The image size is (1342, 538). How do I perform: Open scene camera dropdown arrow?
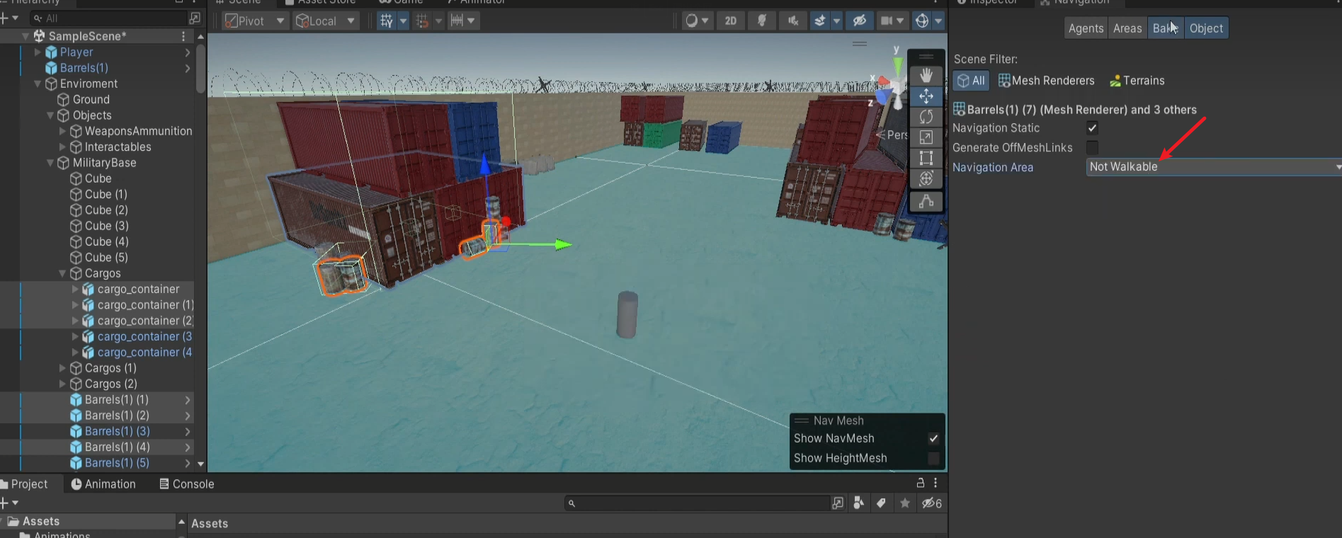click(x=900, y=21)
